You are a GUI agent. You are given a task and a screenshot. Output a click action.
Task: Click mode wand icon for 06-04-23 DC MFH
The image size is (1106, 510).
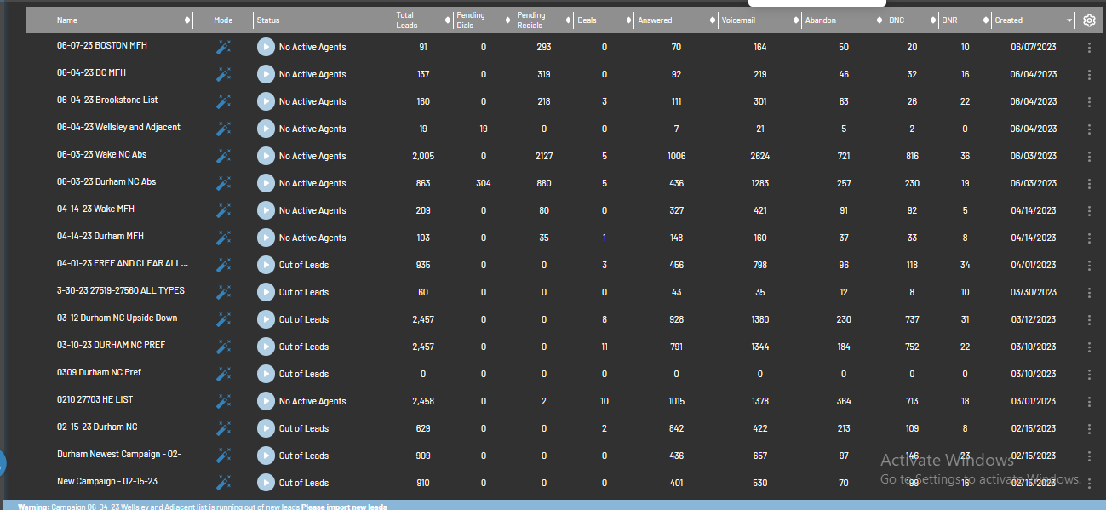pos(223,74)
